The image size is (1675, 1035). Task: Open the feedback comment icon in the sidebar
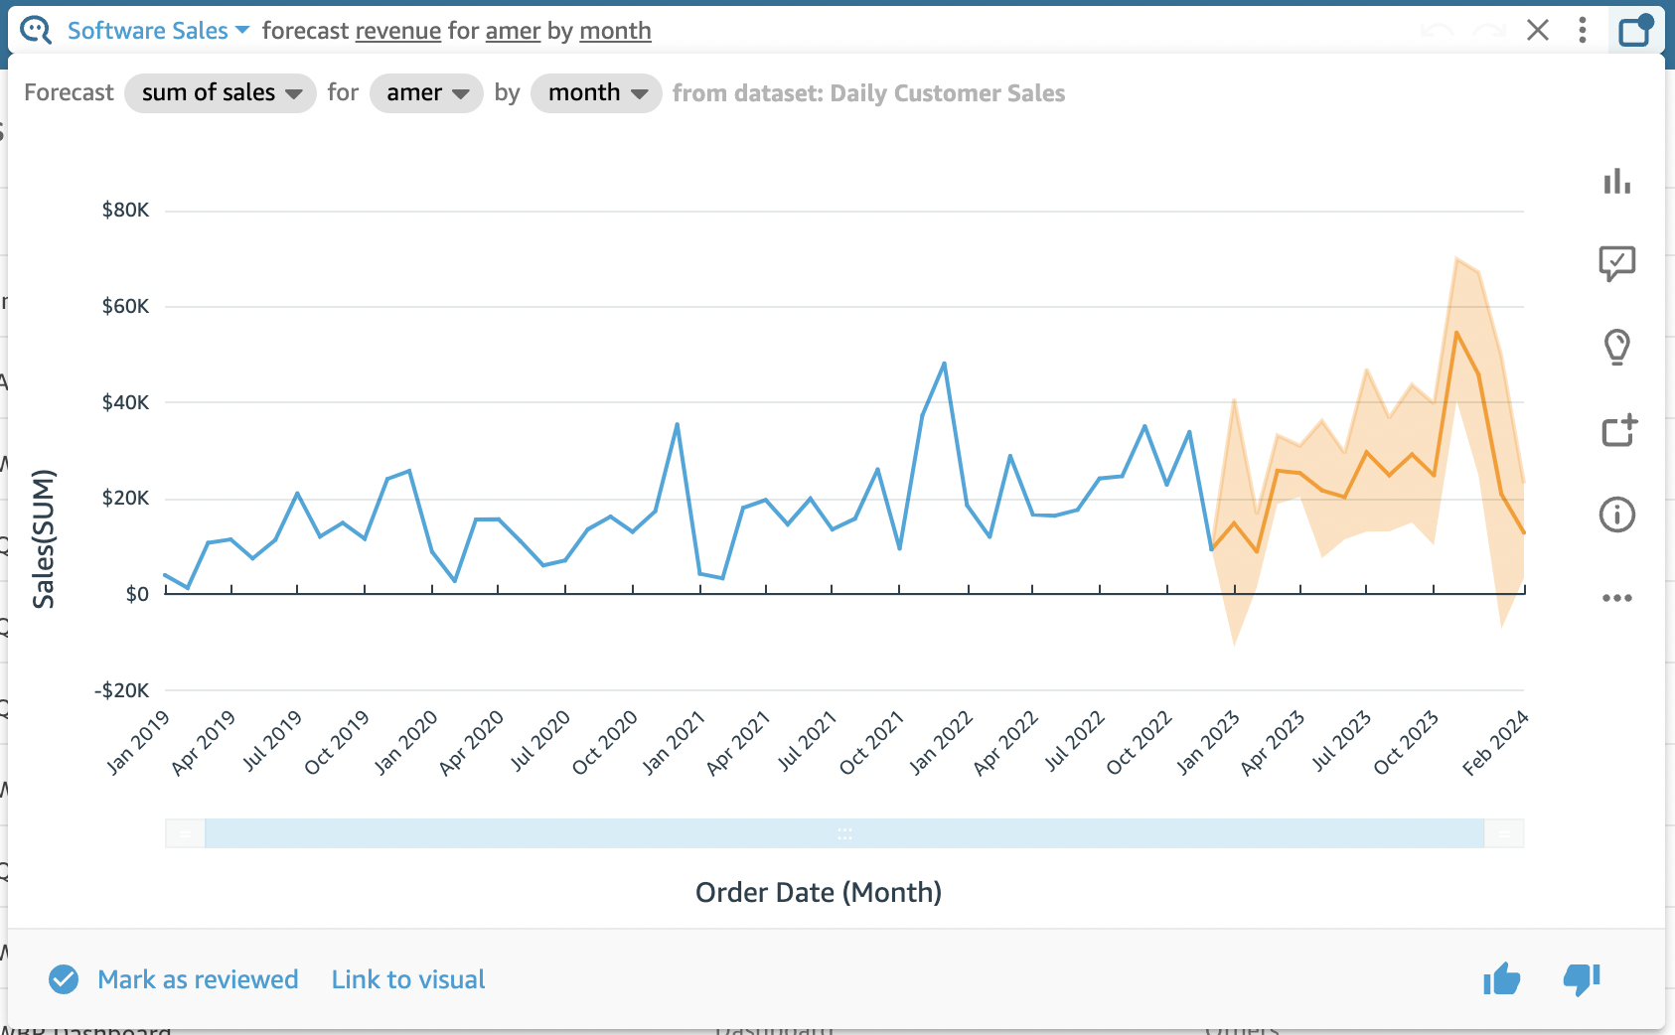coord(1617,263)
